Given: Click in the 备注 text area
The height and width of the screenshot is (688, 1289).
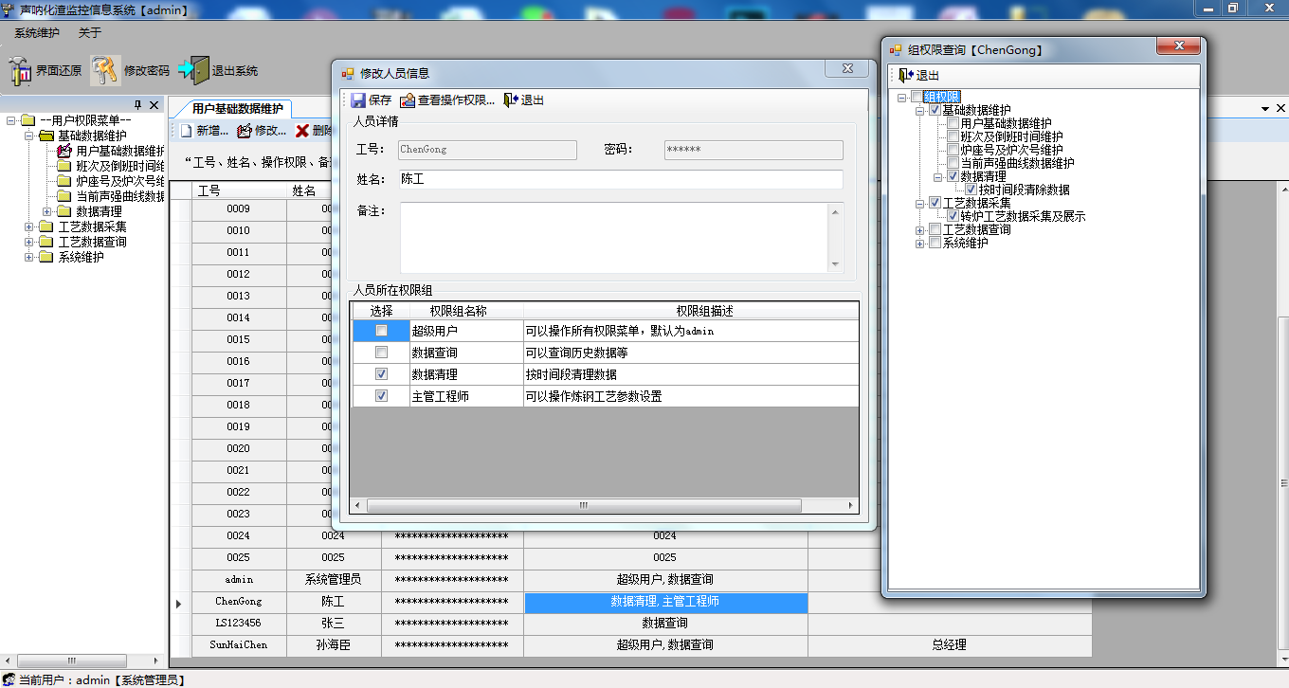Looking at the screenshot, I should pos(613,237).
